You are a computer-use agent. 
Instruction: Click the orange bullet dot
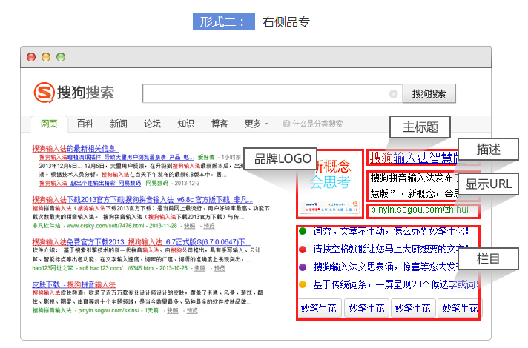(303, 284)
